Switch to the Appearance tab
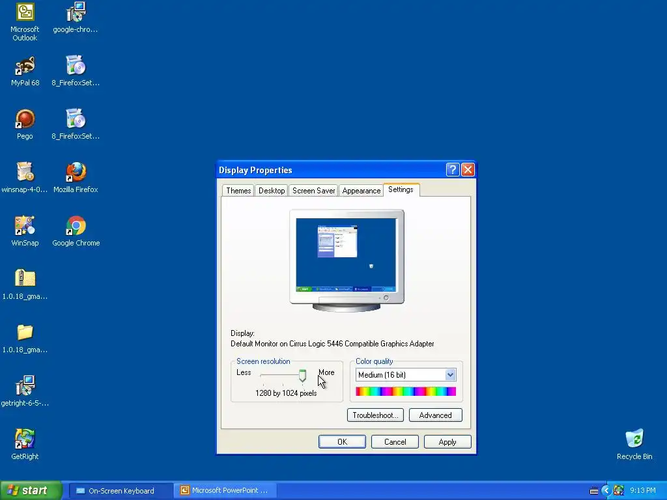Viewport: 667px width, 500px height. [x=361, y=191]
